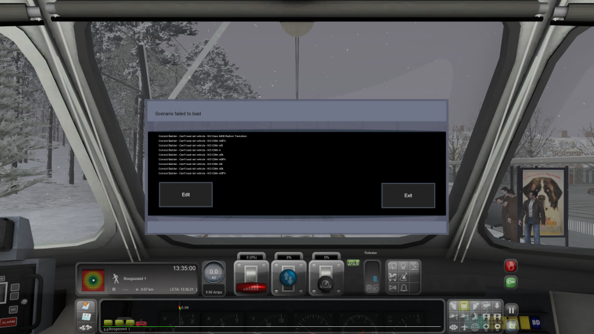Switch to free camera airplane icon
The height and width of the screenshot is (334, 594).
tap(465, 327)
